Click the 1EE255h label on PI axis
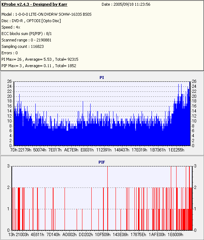The image size is (204, 240). pyautogui.click(x=176, y=150)
